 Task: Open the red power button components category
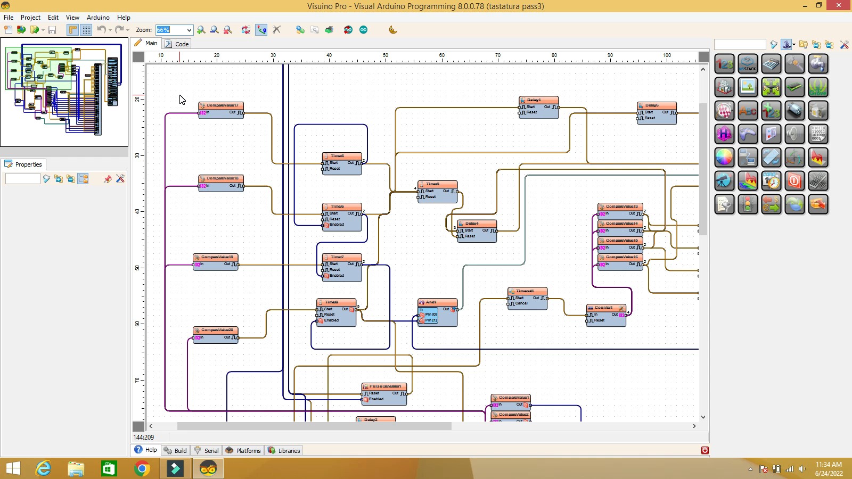point(794,181)
